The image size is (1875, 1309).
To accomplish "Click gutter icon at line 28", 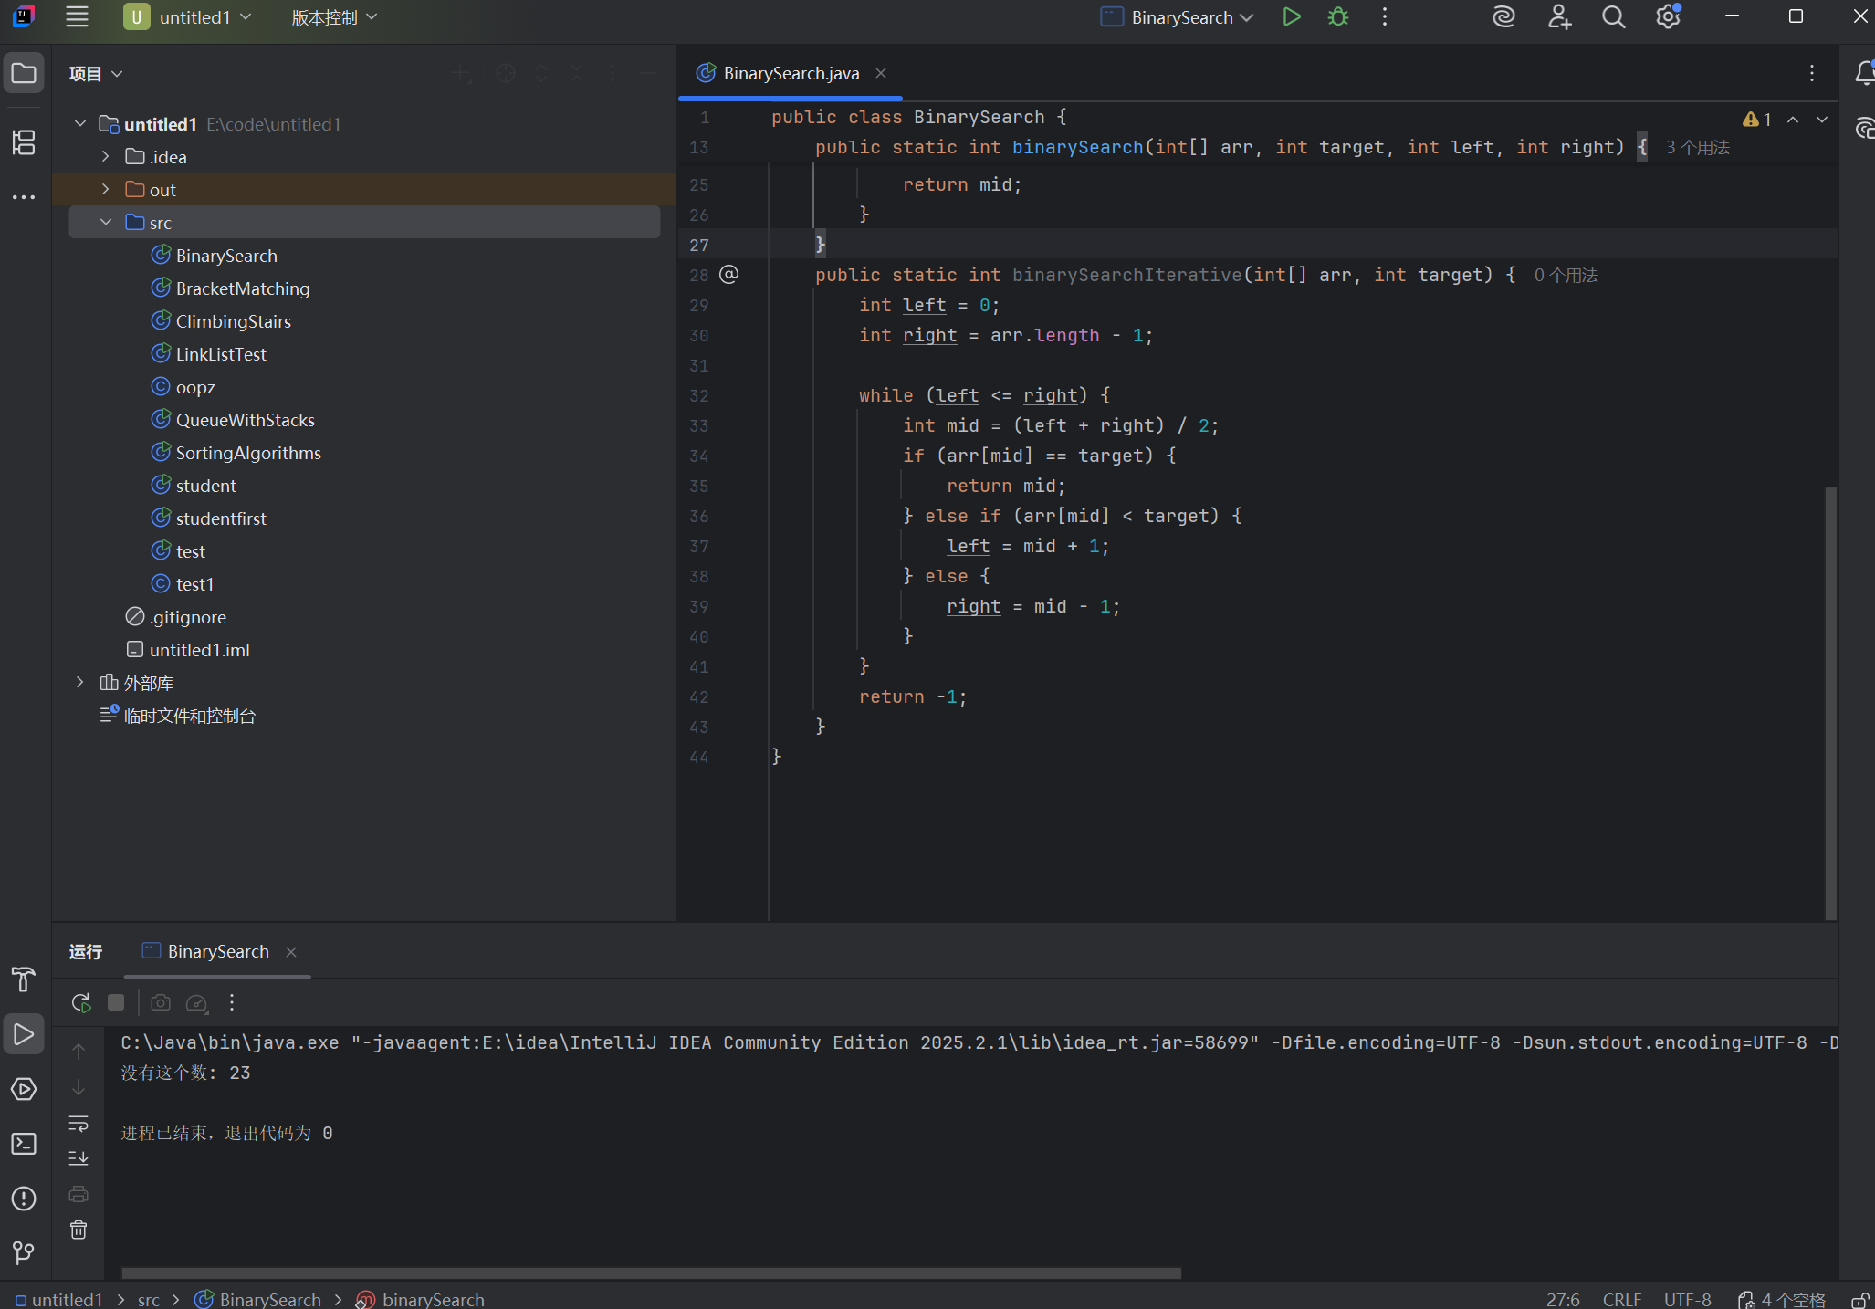I will 728,274.
